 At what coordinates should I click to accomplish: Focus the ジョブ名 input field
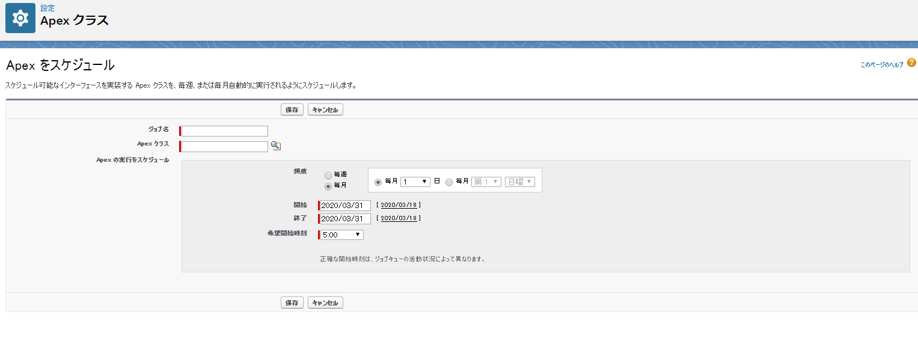click(x=225, y=131)
